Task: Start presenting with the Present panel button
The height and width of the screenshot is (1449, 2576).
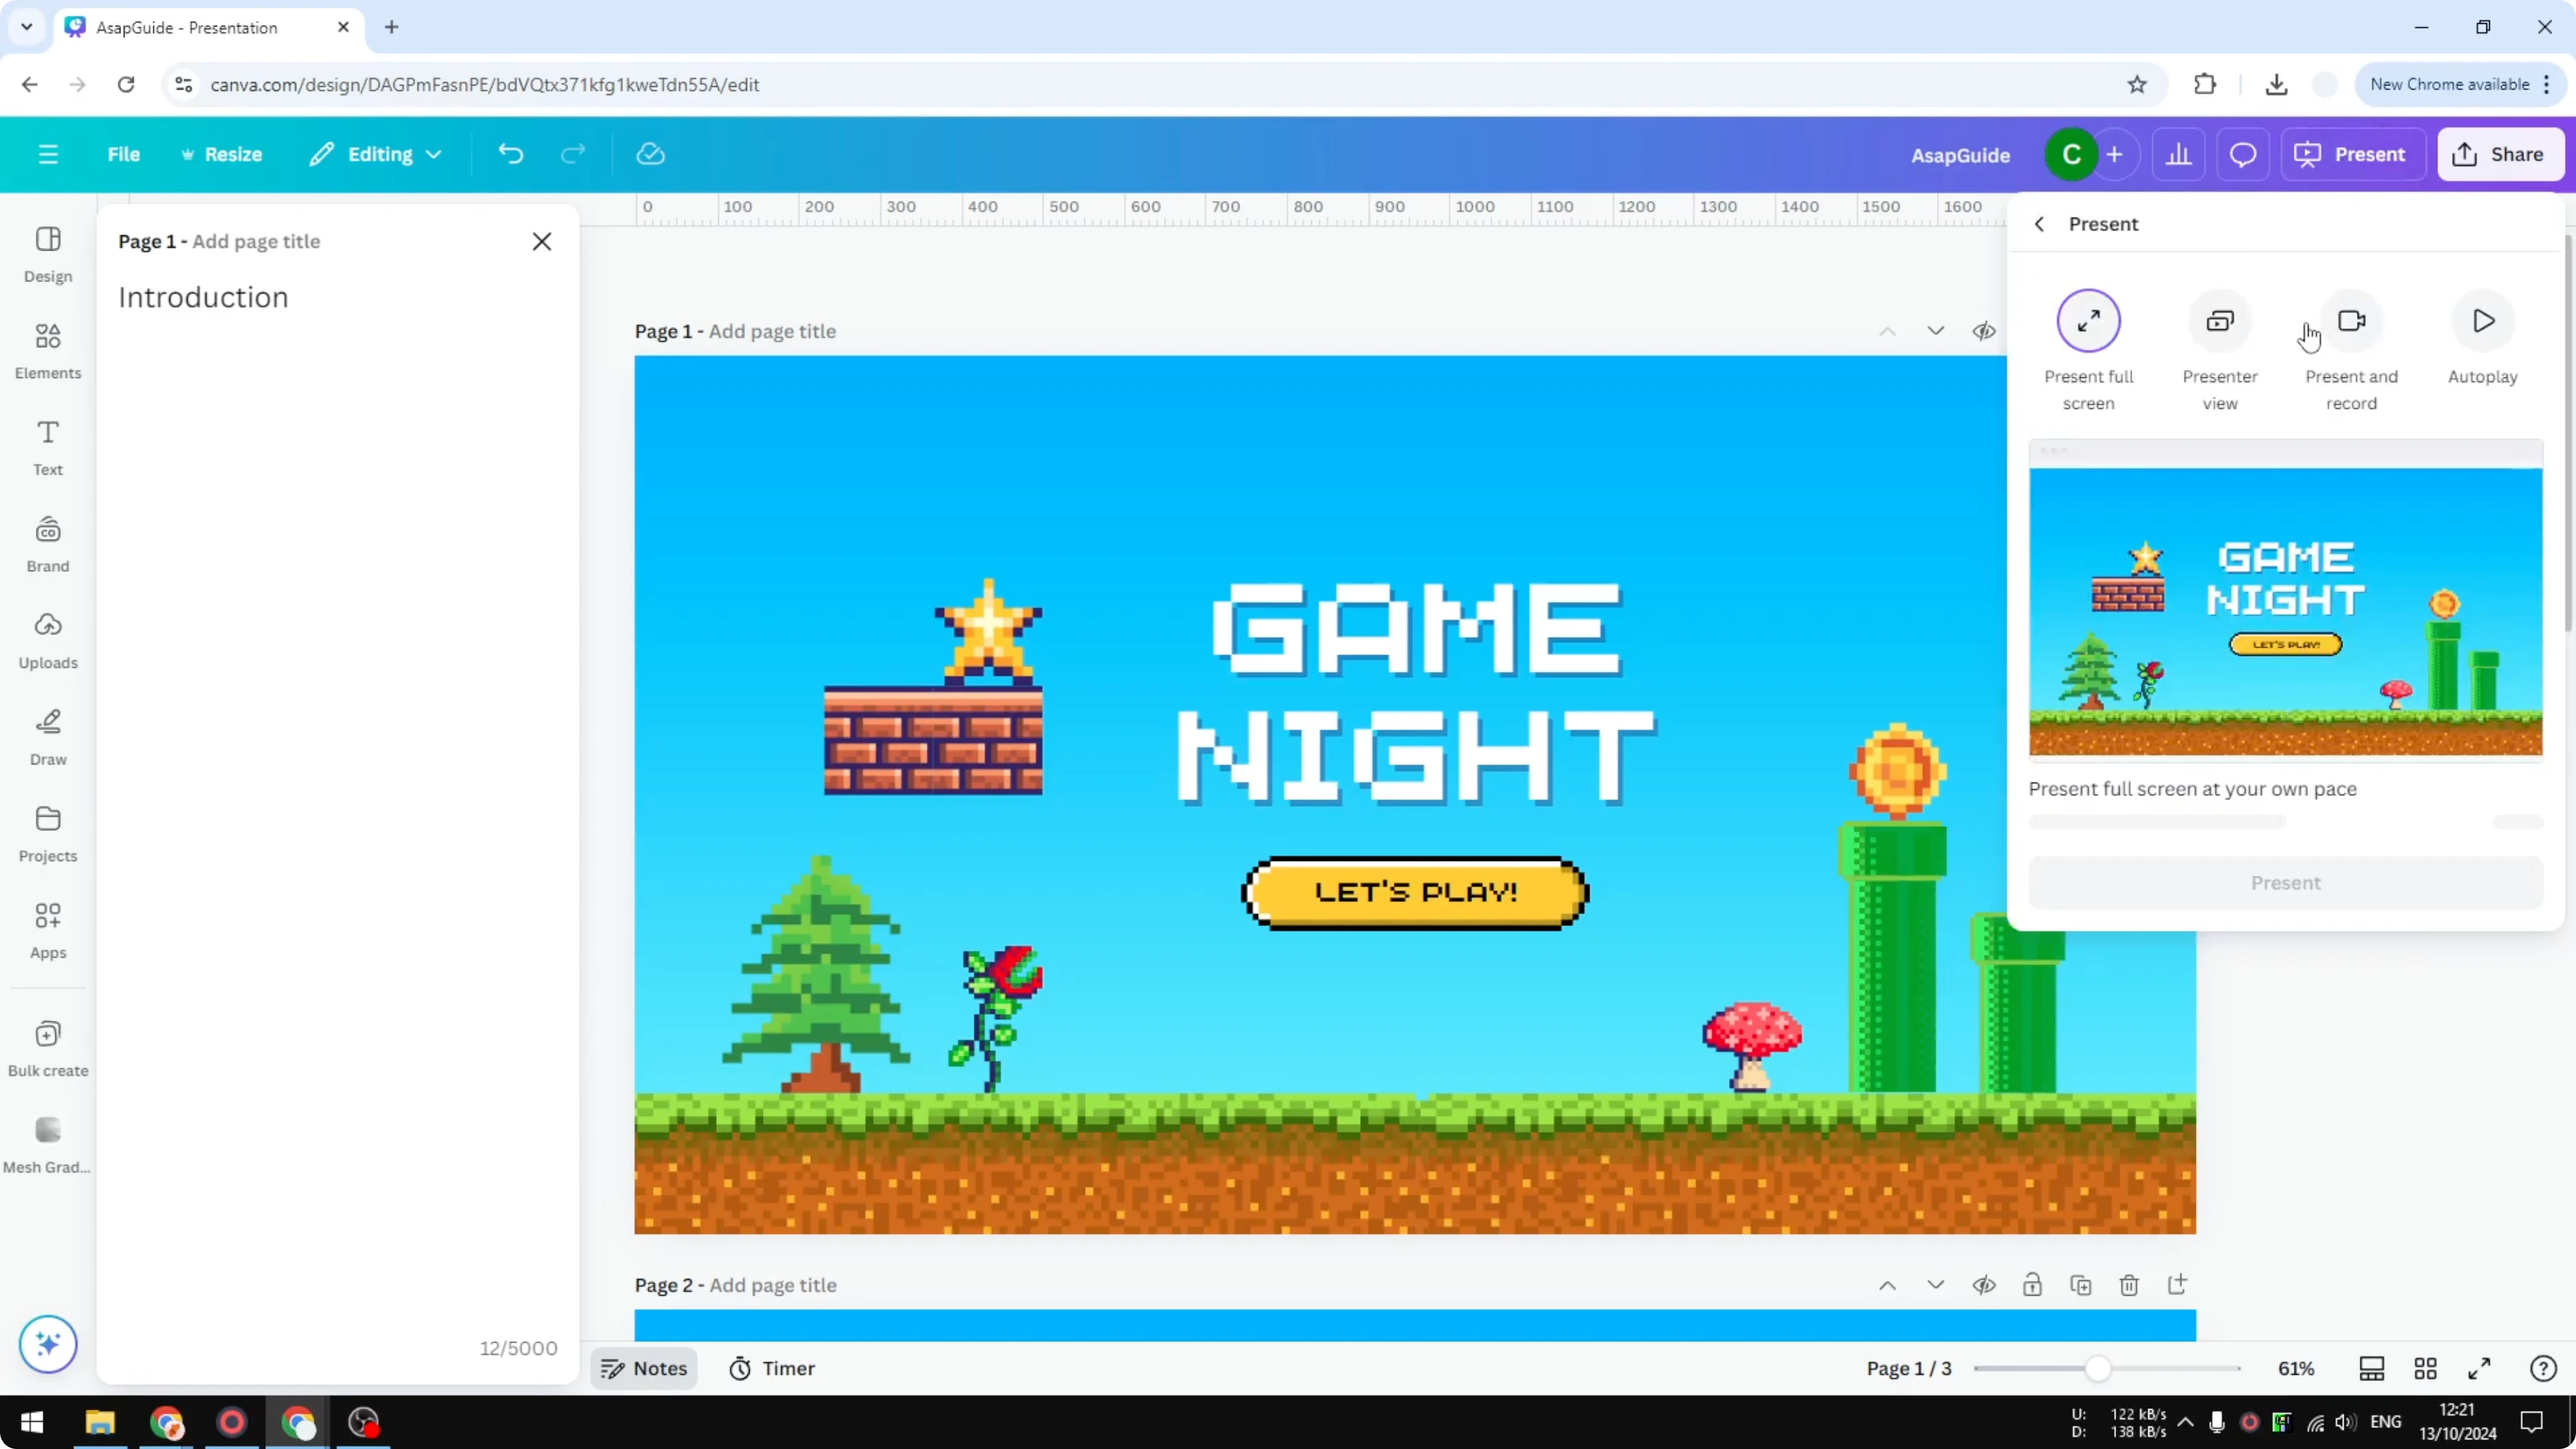Action: coord(2285,883)
